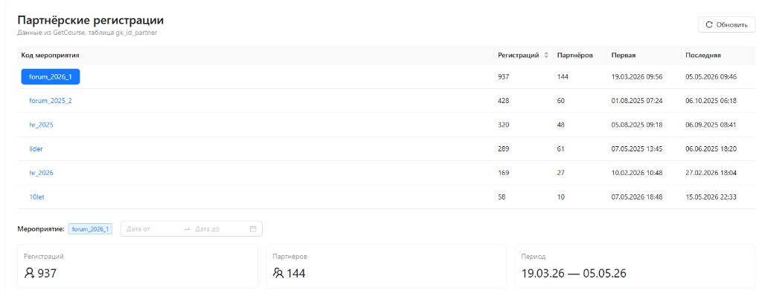Open hr_2026 event link
The height and width of the screenshot is (293, 762).
click(42, 173)
